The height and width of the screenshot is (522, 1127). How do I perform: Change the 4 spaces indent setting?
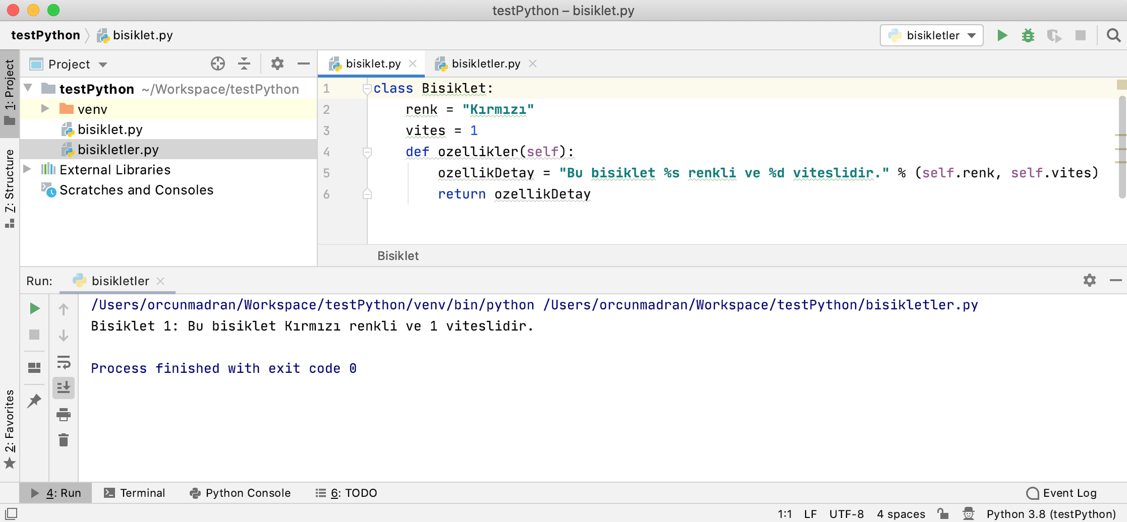coord(901,514)
